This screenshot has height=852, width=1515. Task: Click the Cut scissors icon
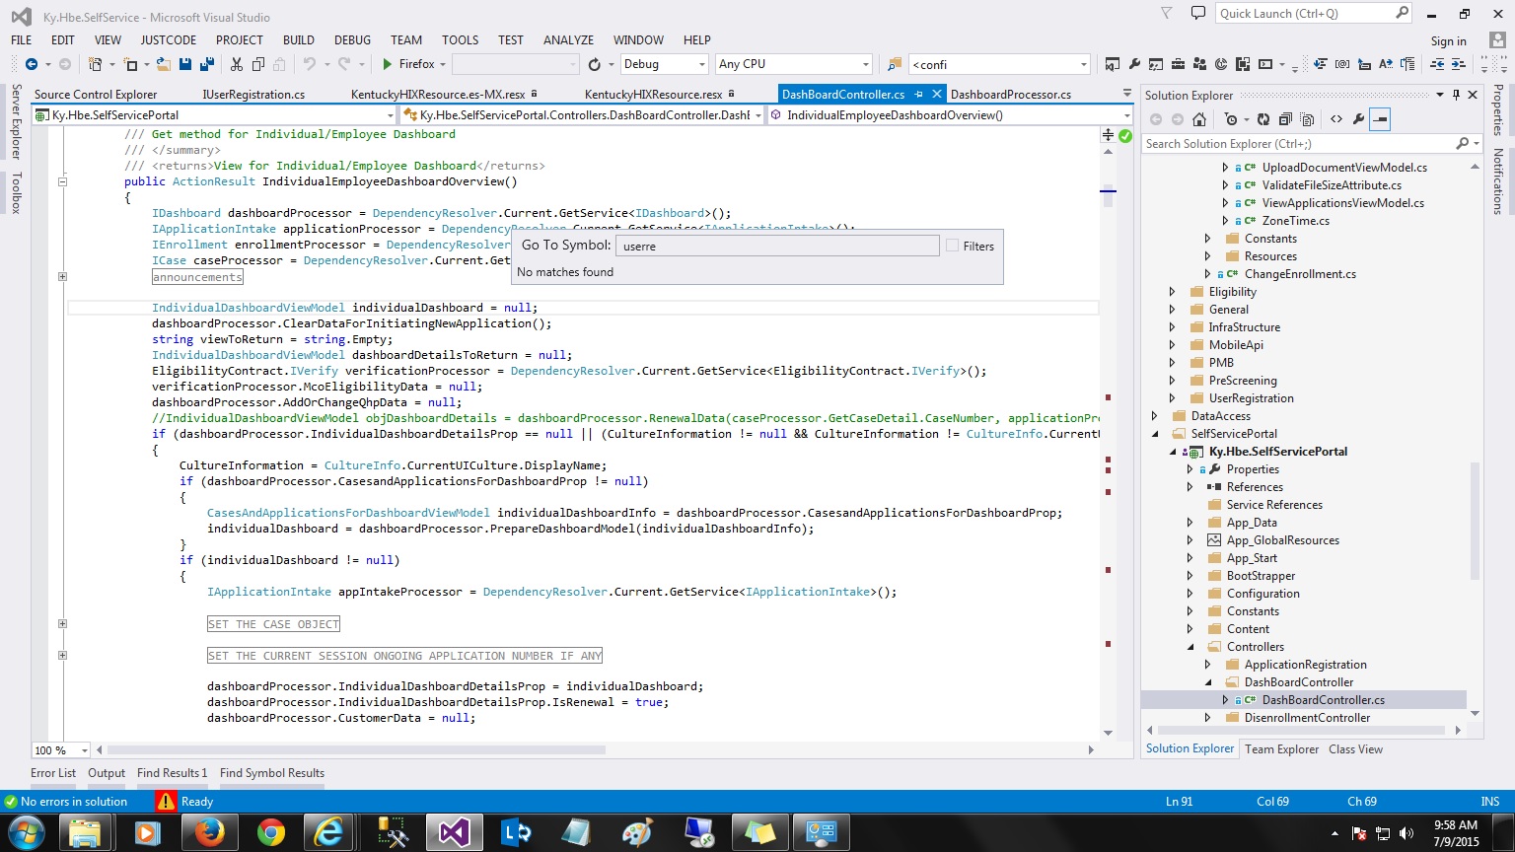point(237,64)
